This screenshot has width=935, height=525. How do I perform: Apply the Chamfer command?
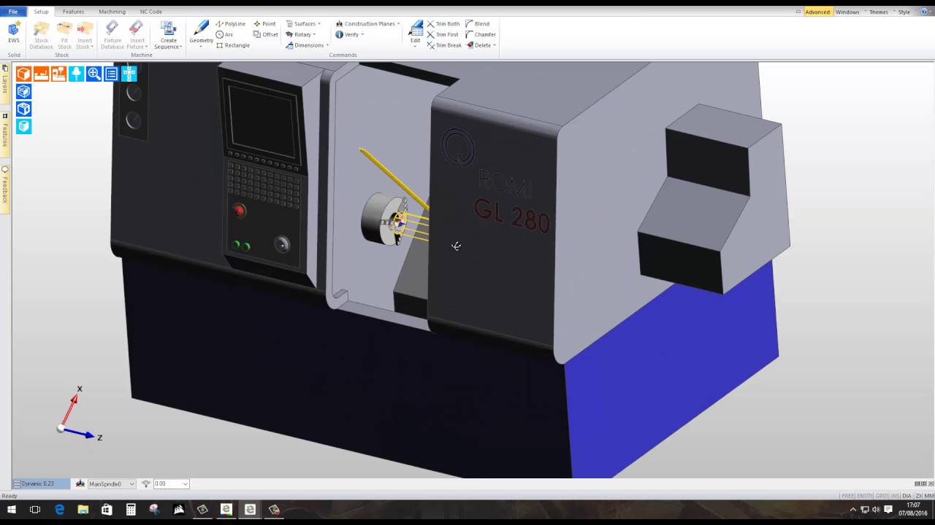point(481,34)
